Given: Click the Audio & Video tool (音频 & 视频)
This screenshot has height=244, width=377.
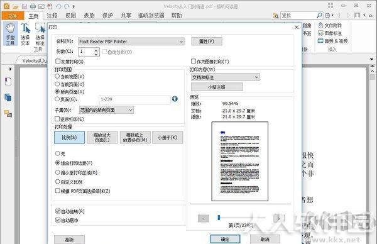Looking at the screenshot, I should click(x=333, y=41).
